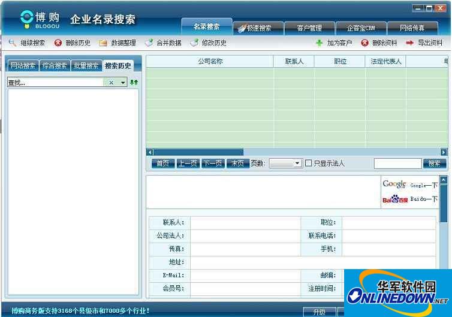Click the filter input left of 搜索 button
This screenshot has height=317, width=452.
[x=398, y=164]
